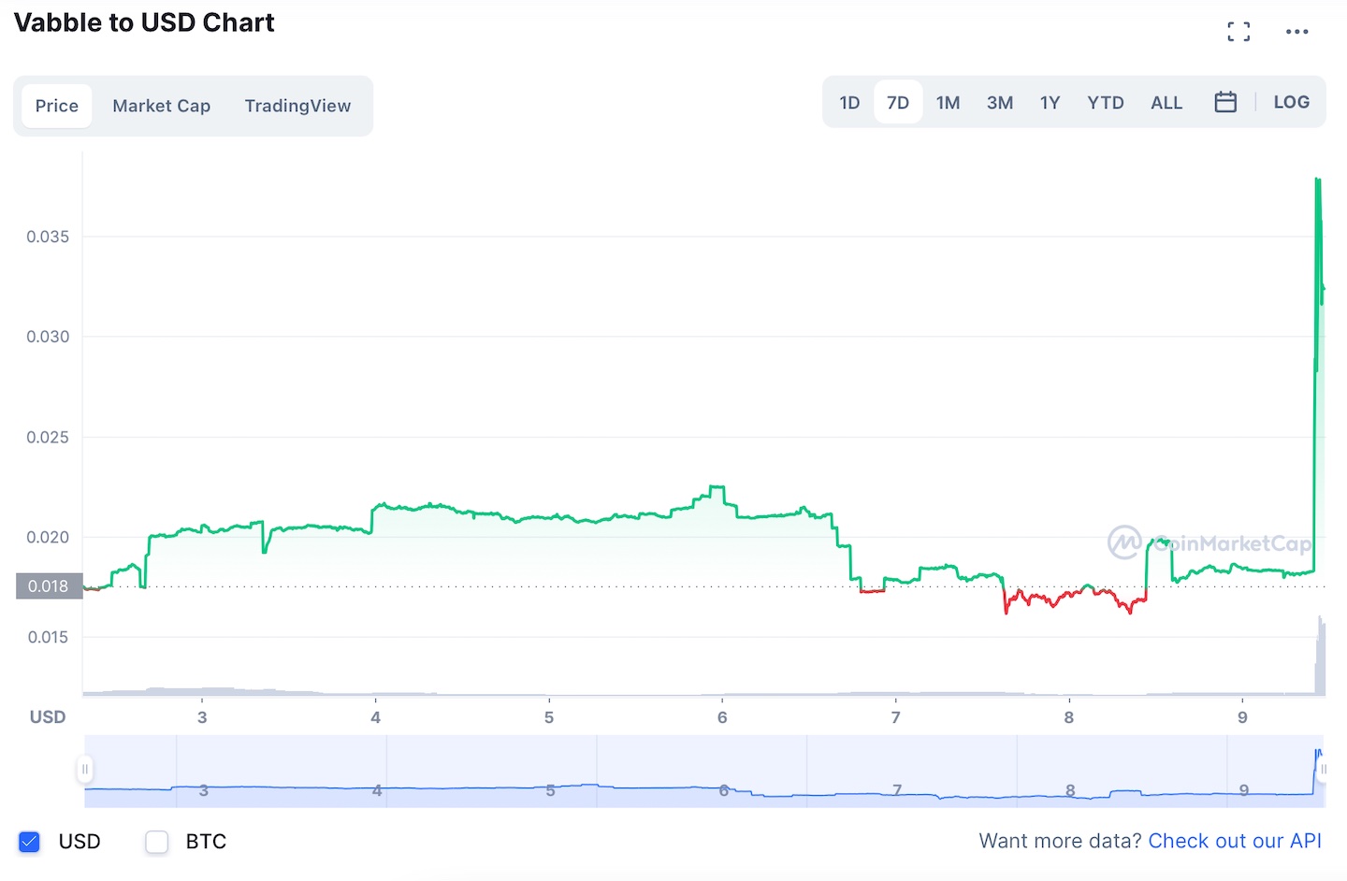Select the 3M time range
This screenshot has width=1347, height=881.
1000,102
